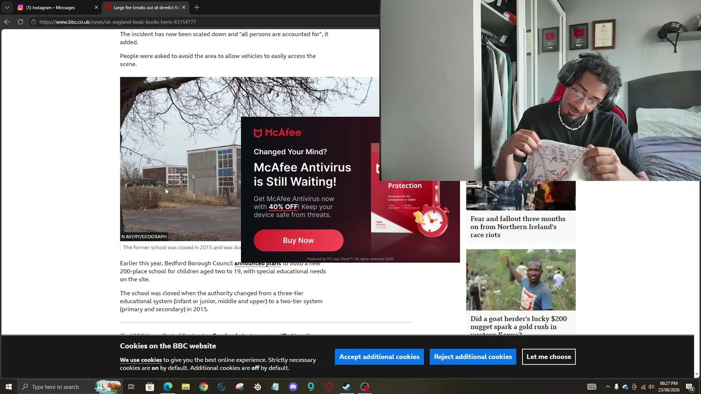Click the taskbar search box

click(70, 387)
